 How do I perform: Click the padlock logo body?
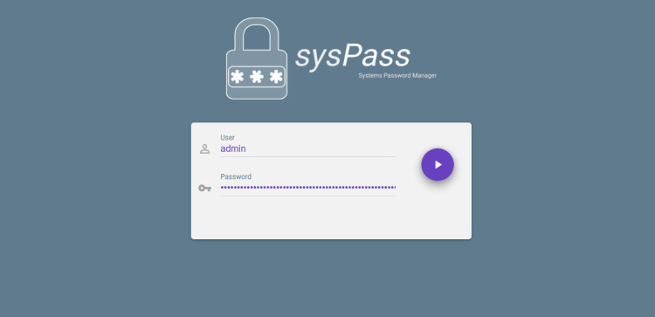257,75
